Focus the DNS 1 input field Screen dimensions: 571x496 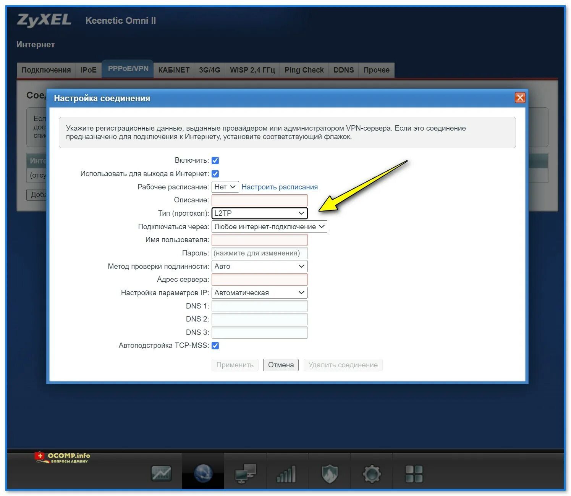pos(260,306)
